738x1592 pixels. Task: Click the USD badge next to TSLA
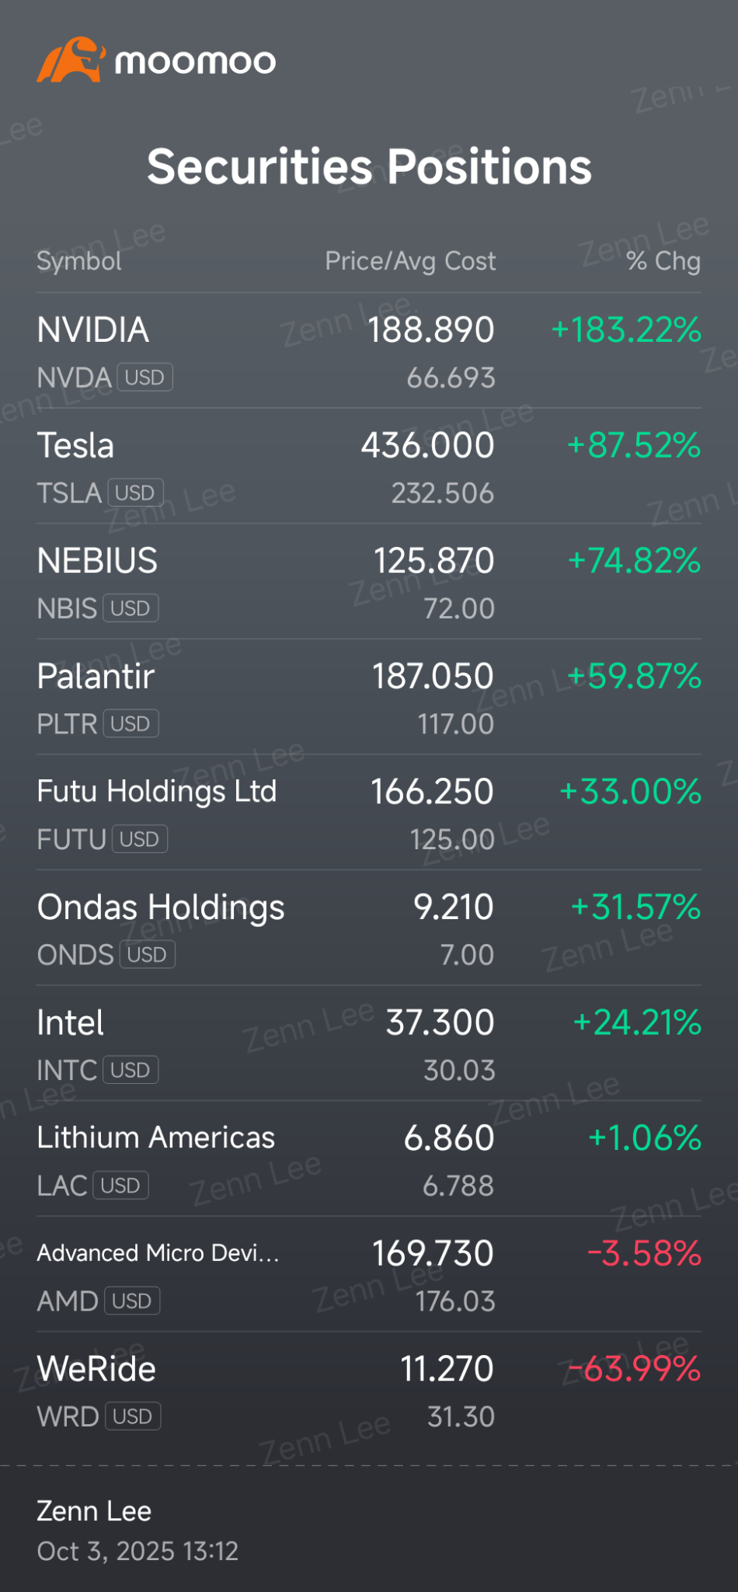[x=135, y=493]
